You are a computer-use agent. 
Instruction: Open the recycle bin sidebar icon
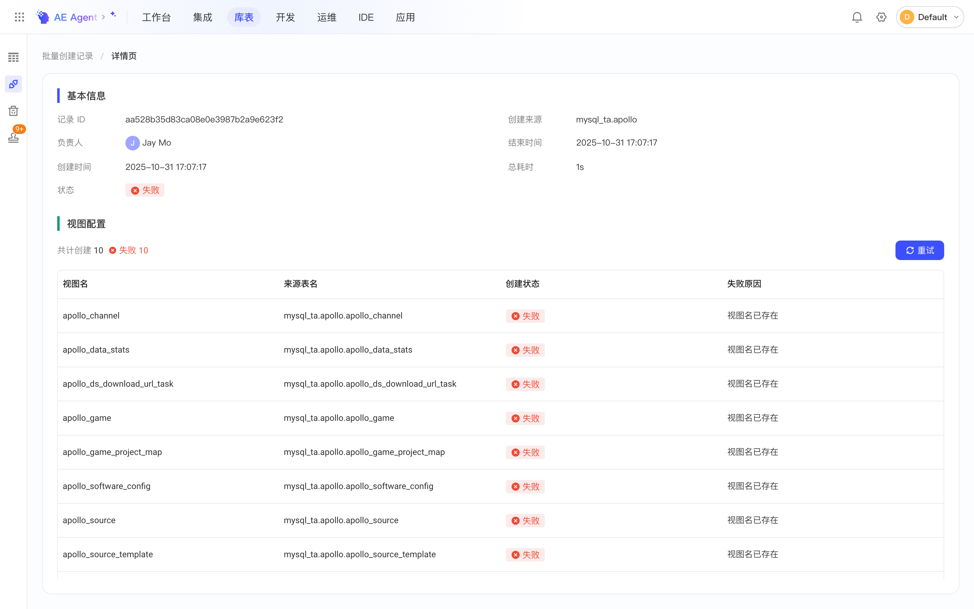pyautogui.click(x=13, y=111)
